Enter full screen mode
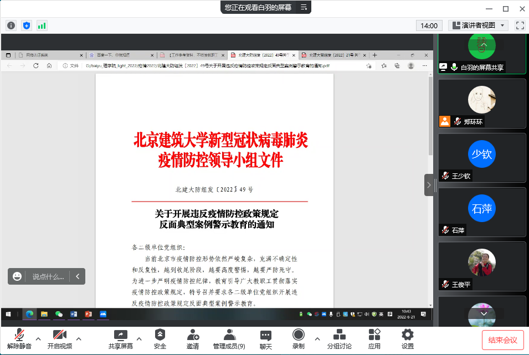This screenshot has width=529, height=355. point(520,25)
